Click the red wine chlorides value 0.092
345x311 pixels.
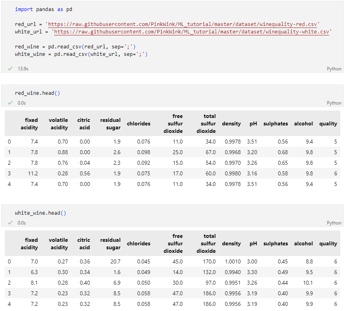144,163
